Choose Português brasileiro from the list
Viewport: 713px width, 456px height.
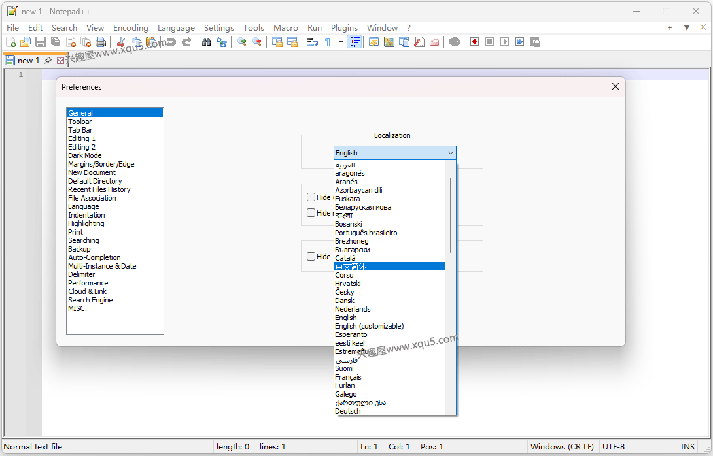389,233
